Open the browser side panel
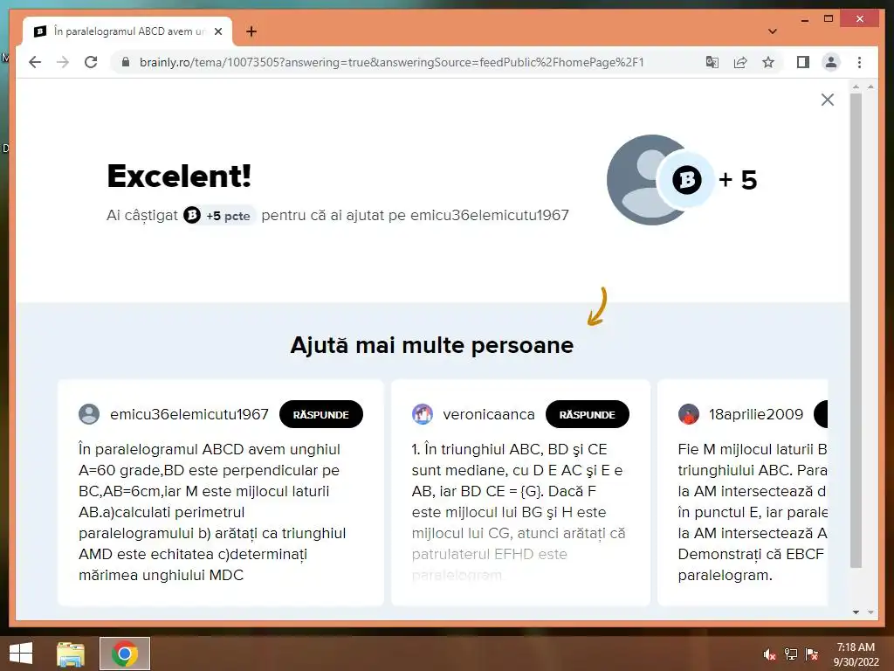894x671 pixels. tap(803, 62)
